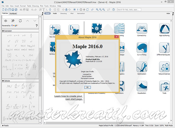The height and width of the screenshot is (128, 175).
Task: Select the Palettes tab
Action: [5, 13]
